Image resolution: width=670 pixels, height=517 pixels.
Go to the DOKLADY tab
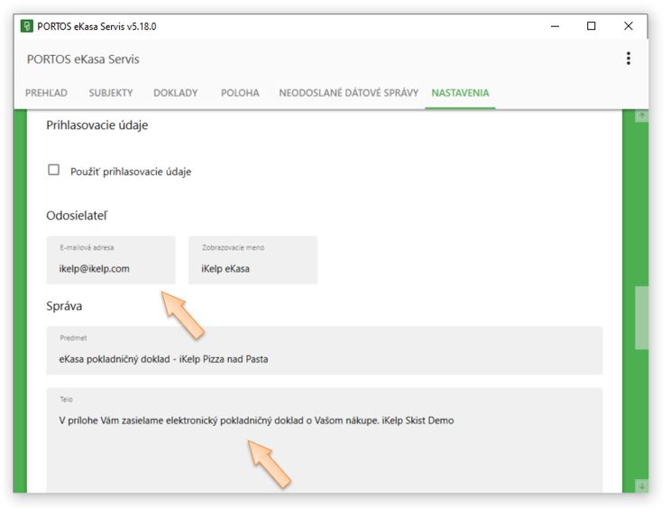[x=176, y=93]
